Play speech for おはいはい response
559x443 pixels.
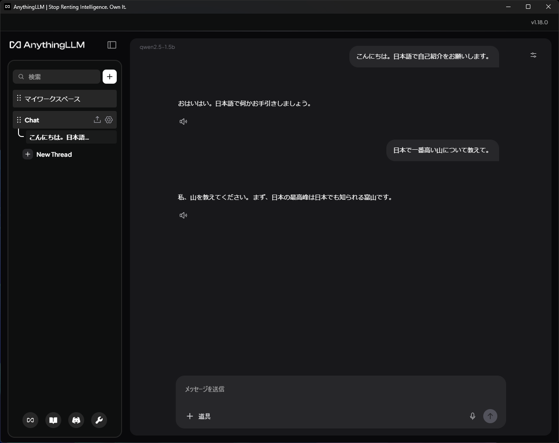click(183, 122)
